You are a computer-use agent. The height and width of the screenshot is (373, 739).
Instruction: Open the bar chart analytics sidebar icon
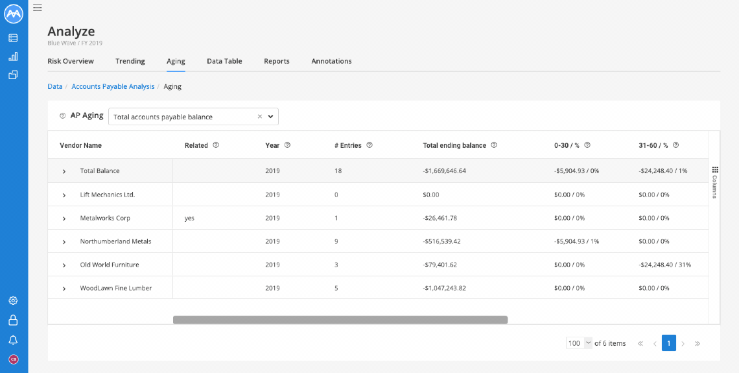pyautogui.click(x=13, y=56)
